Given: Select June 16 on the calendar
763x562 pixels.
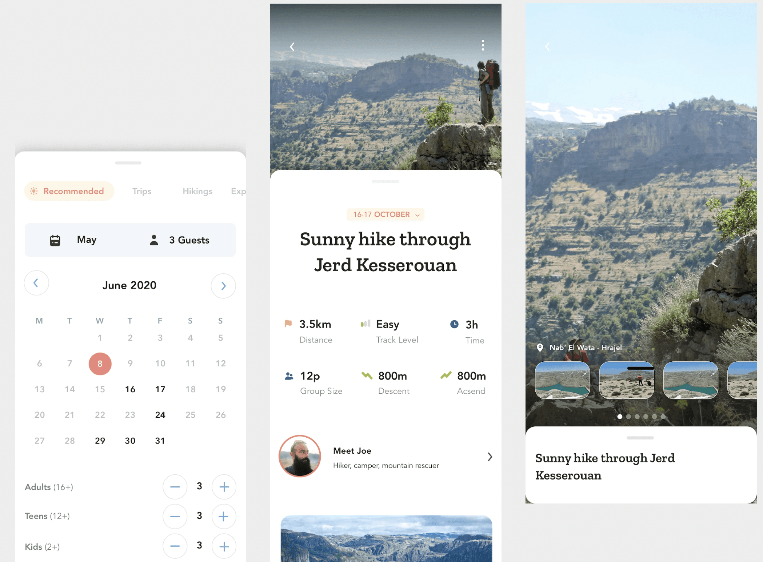Looking at the screenshot, I should 130,389.
